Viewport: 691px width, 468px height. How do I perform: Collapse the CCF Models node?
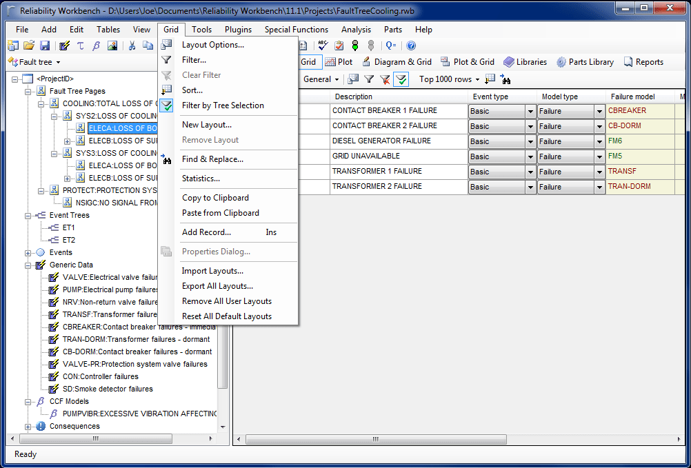tap(28, 402)
